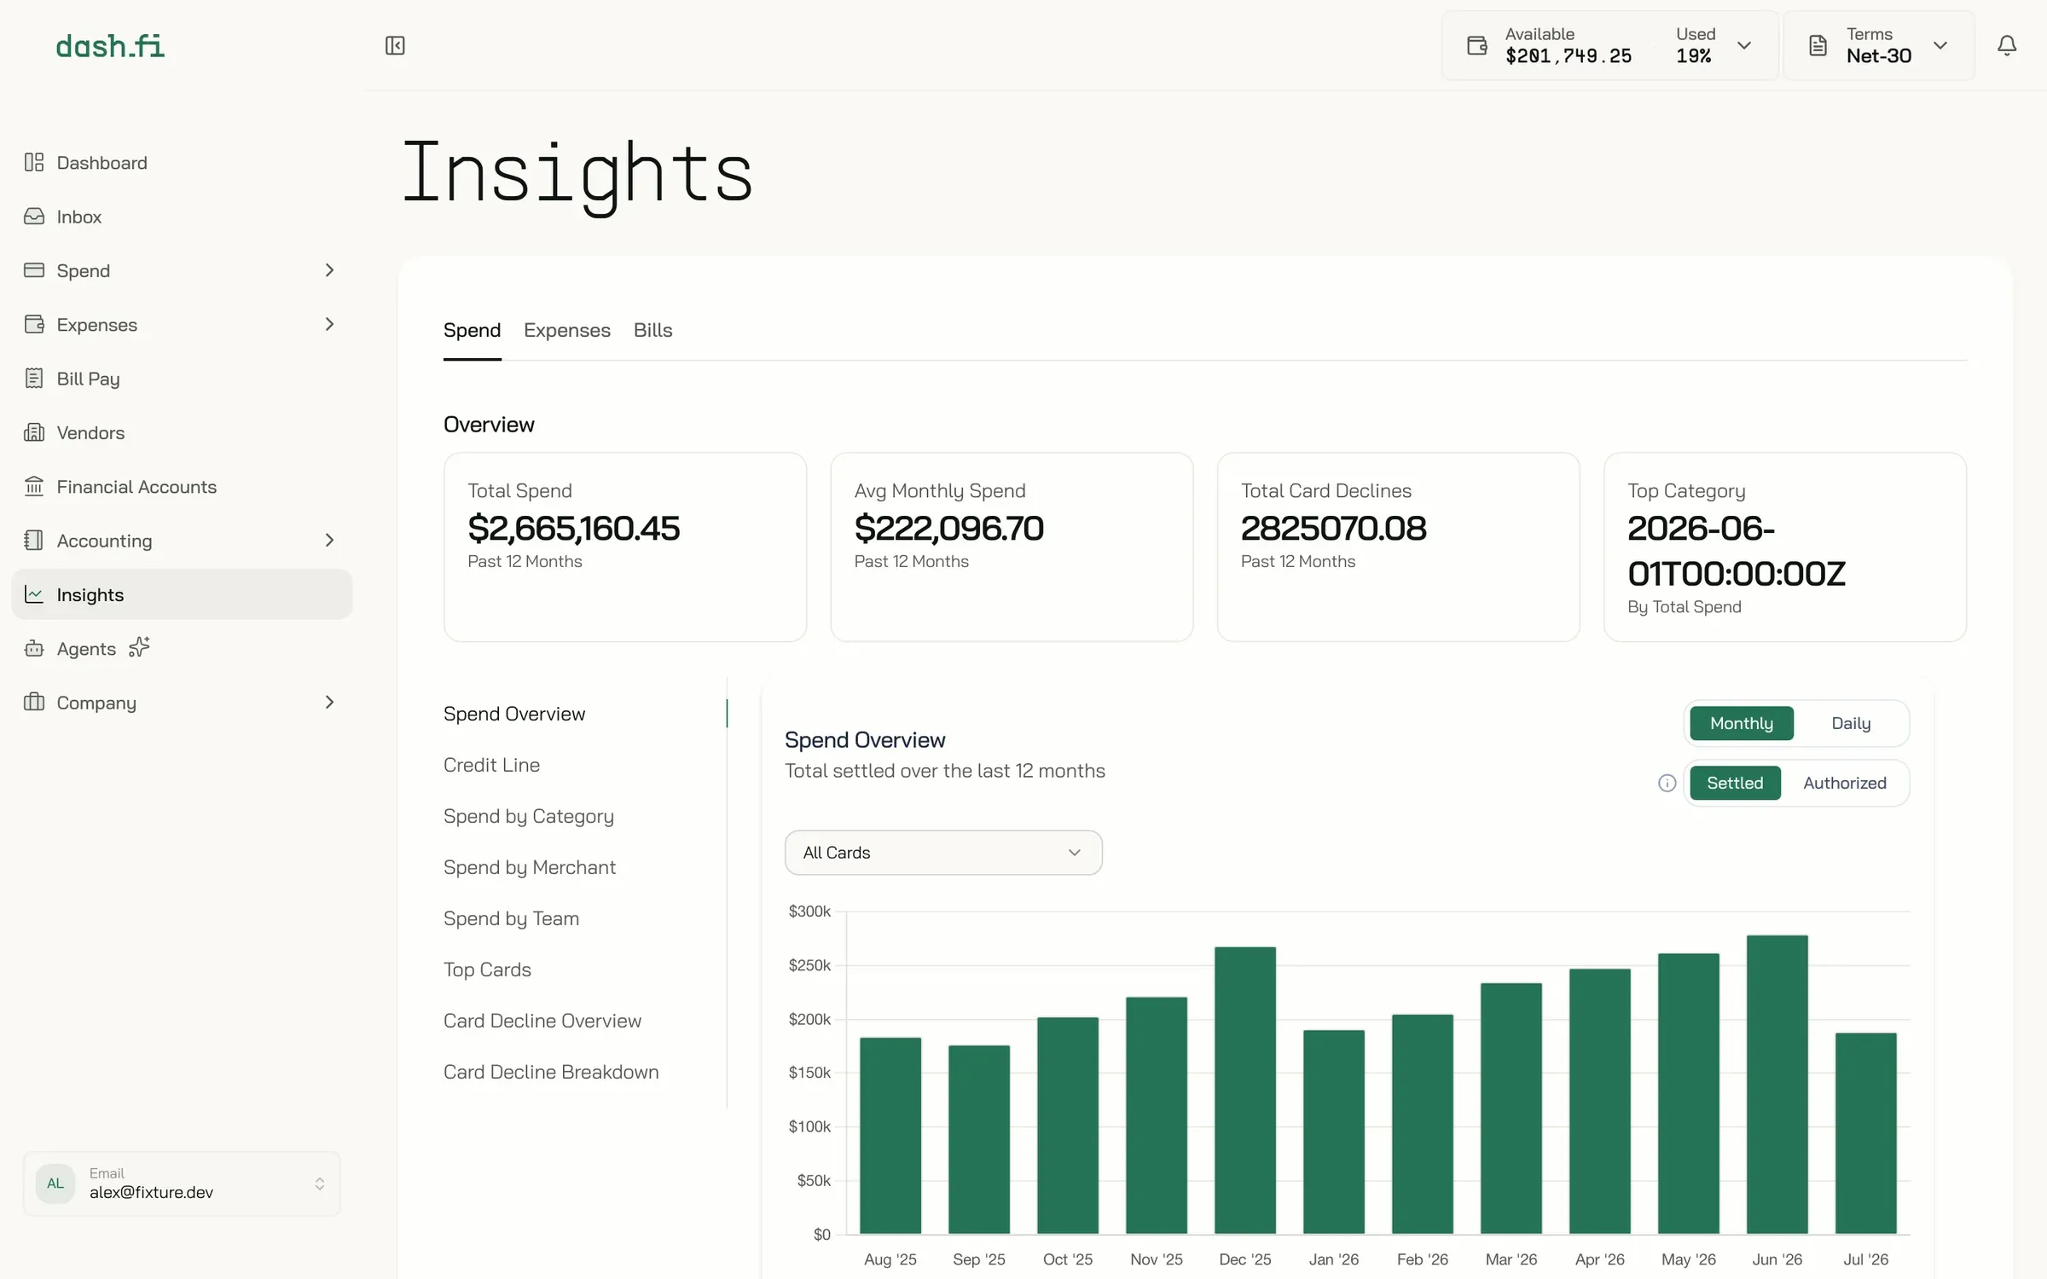Click the Company briefcase icon
Screen dimensions: 2047x1279
(34, 703)
